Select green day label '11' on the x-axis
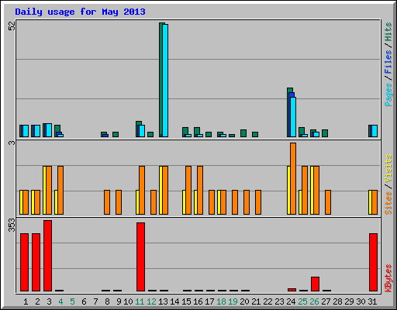 coord(140,301)
